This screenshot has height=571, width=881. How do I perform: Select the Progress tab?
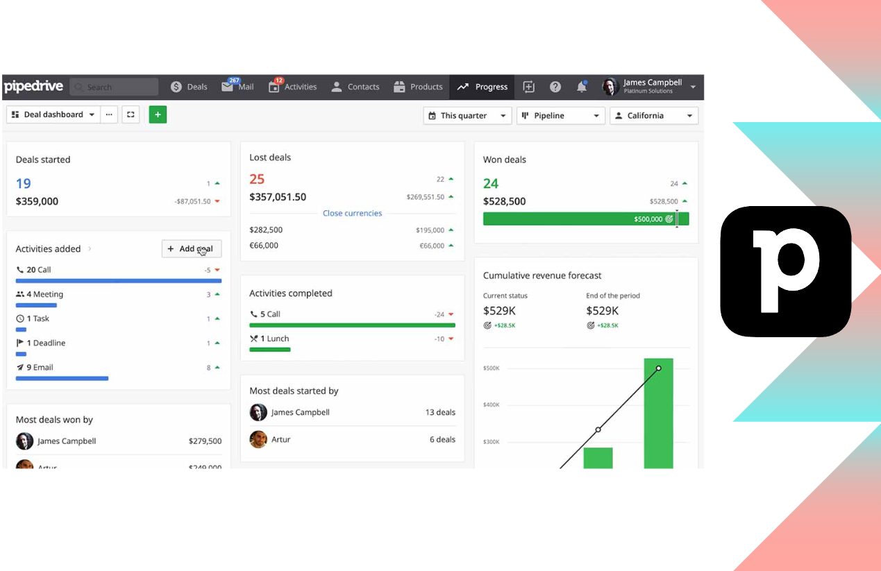coord(483,87)
